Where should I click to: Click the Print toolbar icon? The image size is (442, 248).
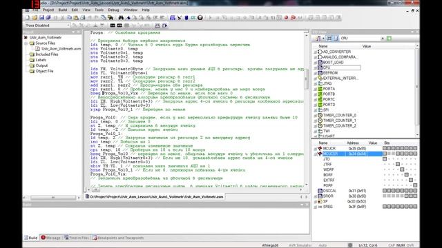83,17
